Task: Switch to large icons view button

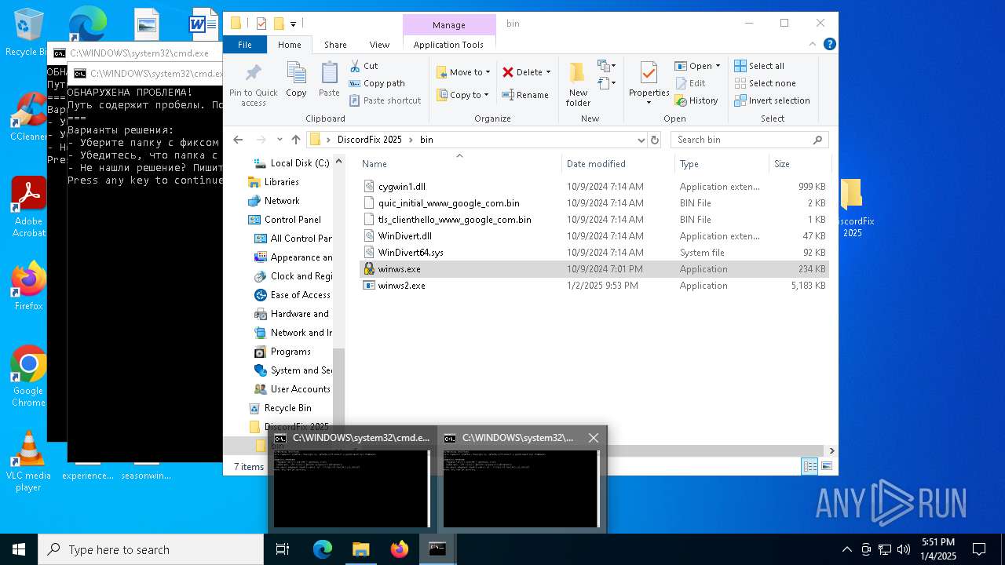Action: coord(826,466)
